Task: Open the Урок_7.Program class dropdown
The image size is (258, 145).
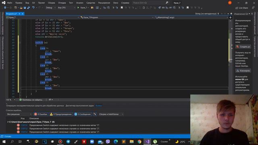Action: click(x=117, y=17)
